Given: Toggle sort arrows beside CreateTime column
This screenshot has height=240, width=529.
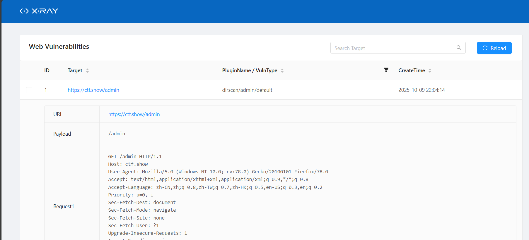Looking at the screenshot, I should (430, 70).
